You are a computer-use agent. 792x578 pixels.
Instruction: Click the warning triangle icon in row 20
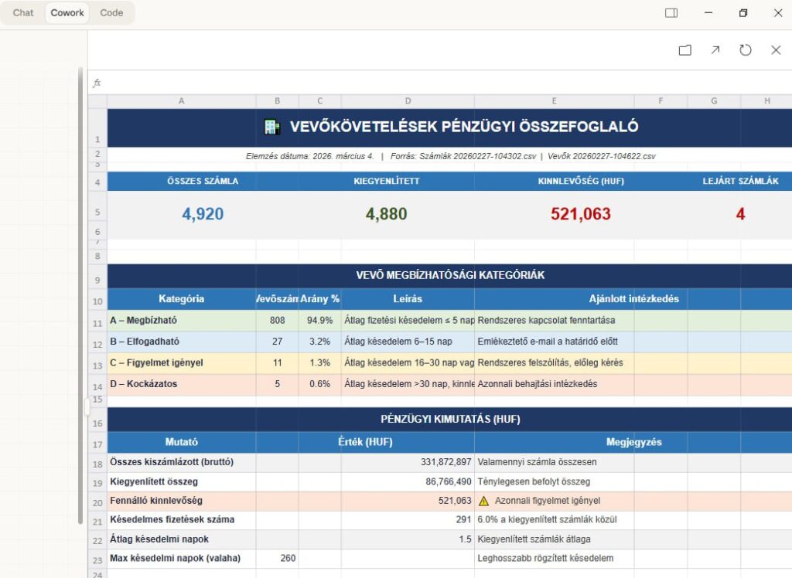click(x=484, y=501)
